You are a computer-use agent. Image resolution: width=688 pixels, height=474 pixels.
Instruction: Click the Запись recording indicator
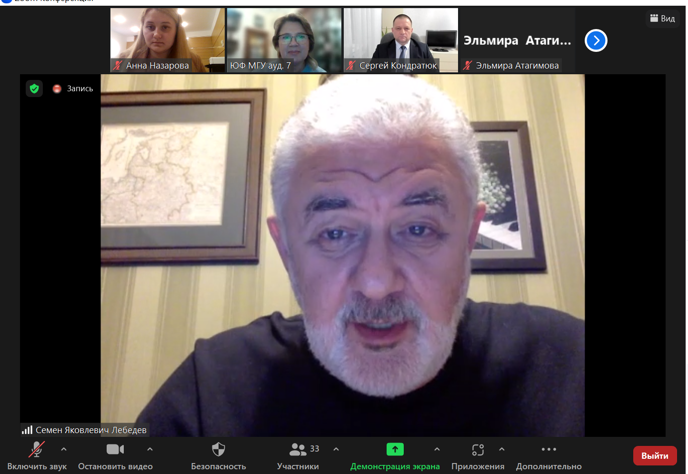pos(73,89)
